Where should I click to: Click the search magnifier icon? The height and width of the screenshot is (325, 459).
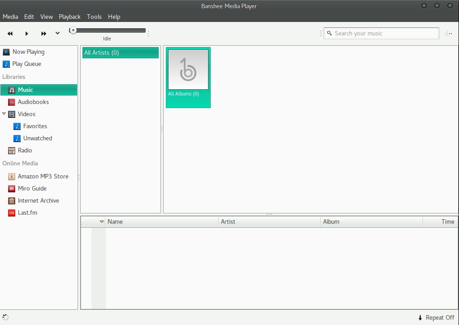pos(329,33)
